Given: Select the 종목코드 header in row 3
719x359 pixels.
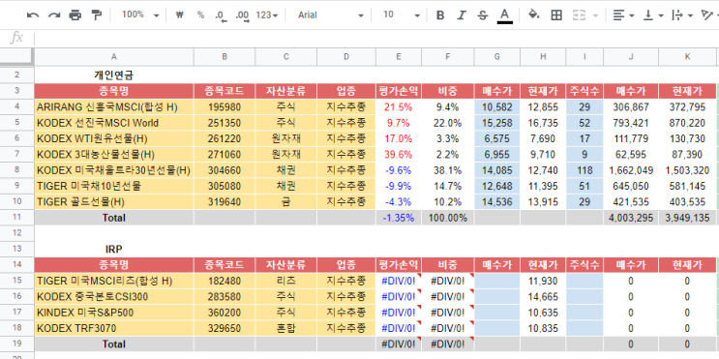Looking at the screenshot, I should 225,91.
